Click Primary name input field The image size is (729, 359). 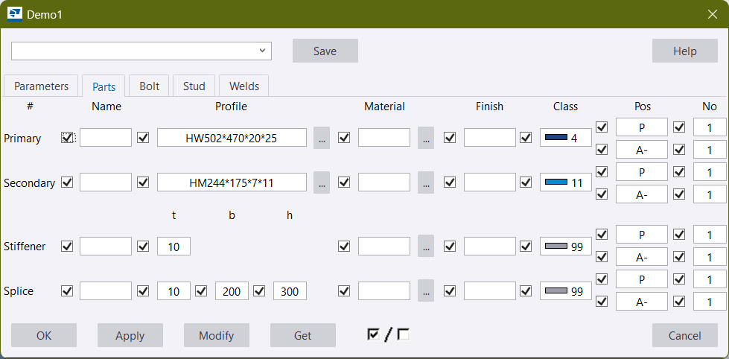(x=106, y=138)
